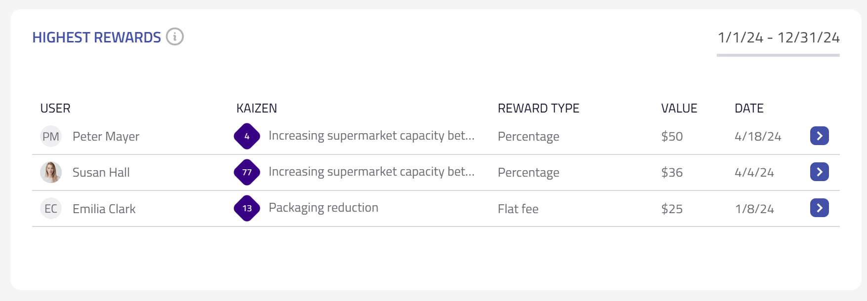Sort by the DATE column header
867x301 pixels.
tap(749, 109)
